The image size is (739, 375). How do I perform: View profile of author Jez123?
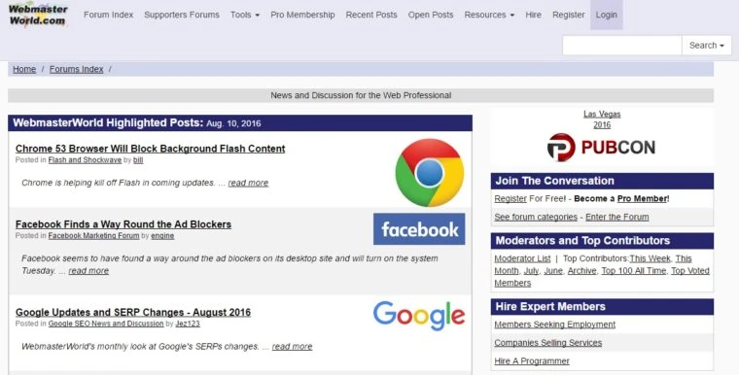pos(188,324)
